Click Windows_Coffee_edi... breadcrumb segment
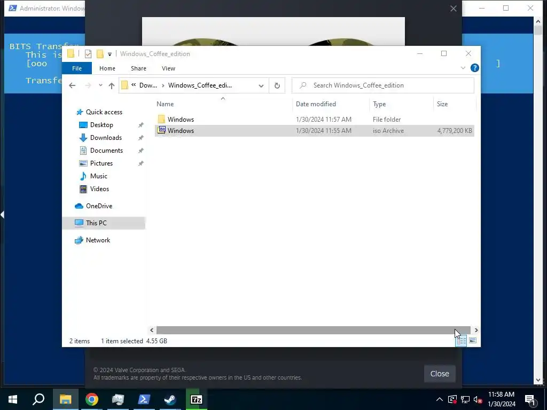The image size is (547, 410). (200, 85)
